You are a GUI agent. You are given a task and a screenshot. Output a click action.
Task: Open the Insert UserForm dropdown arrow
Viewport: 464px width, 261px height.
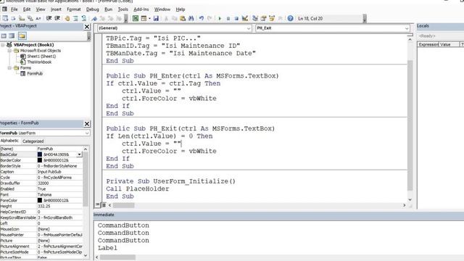click(x=149, y=18)
